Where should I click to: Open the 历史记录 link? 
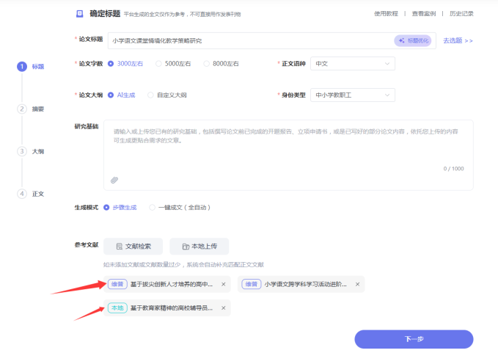coord(461,14)
